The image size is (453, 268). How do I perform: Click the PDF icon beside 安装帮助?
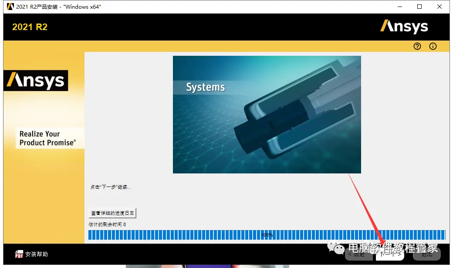pos(19,254)
